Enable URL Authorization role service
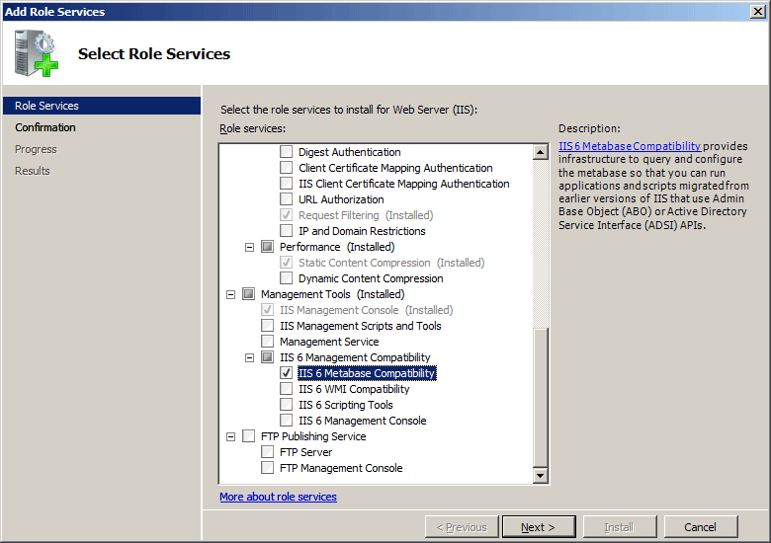 (x=287, y=199)
